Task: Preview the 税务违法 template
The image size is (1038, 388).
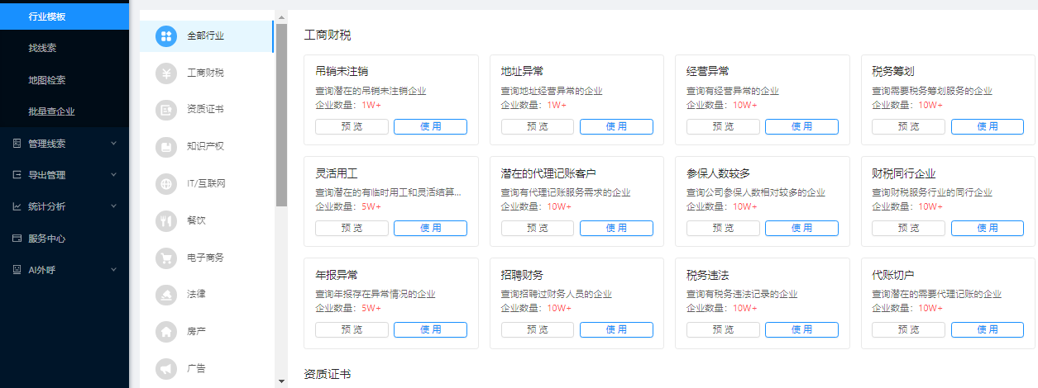Action: 723,329
